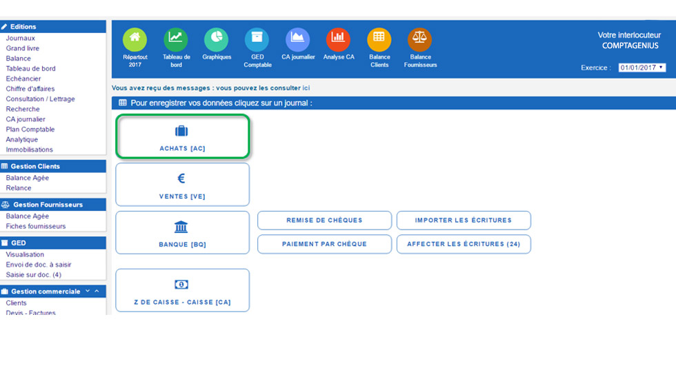Click the bank building icon in the Banque tile
676x368 pixels.
point(181,226)
